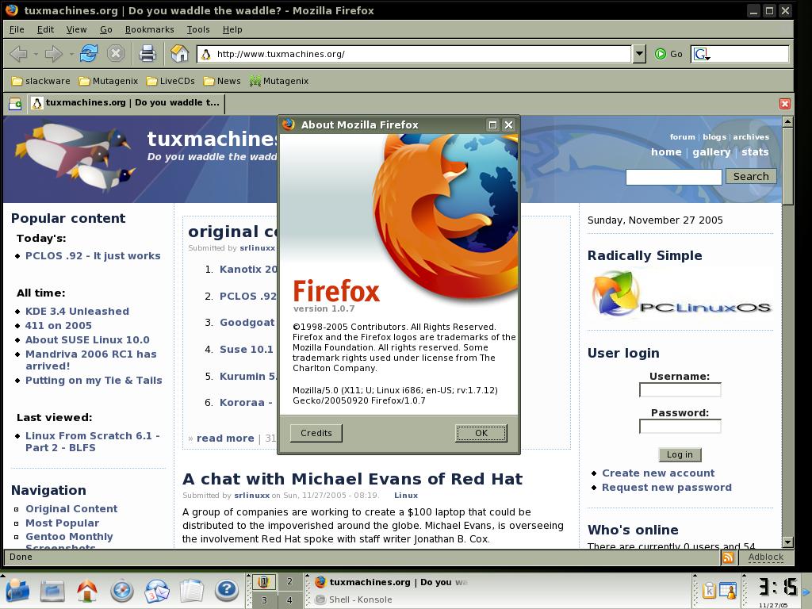Screen dimensions: 812x609
Task: Open the stats link in header
Action: tap(755, 151)
